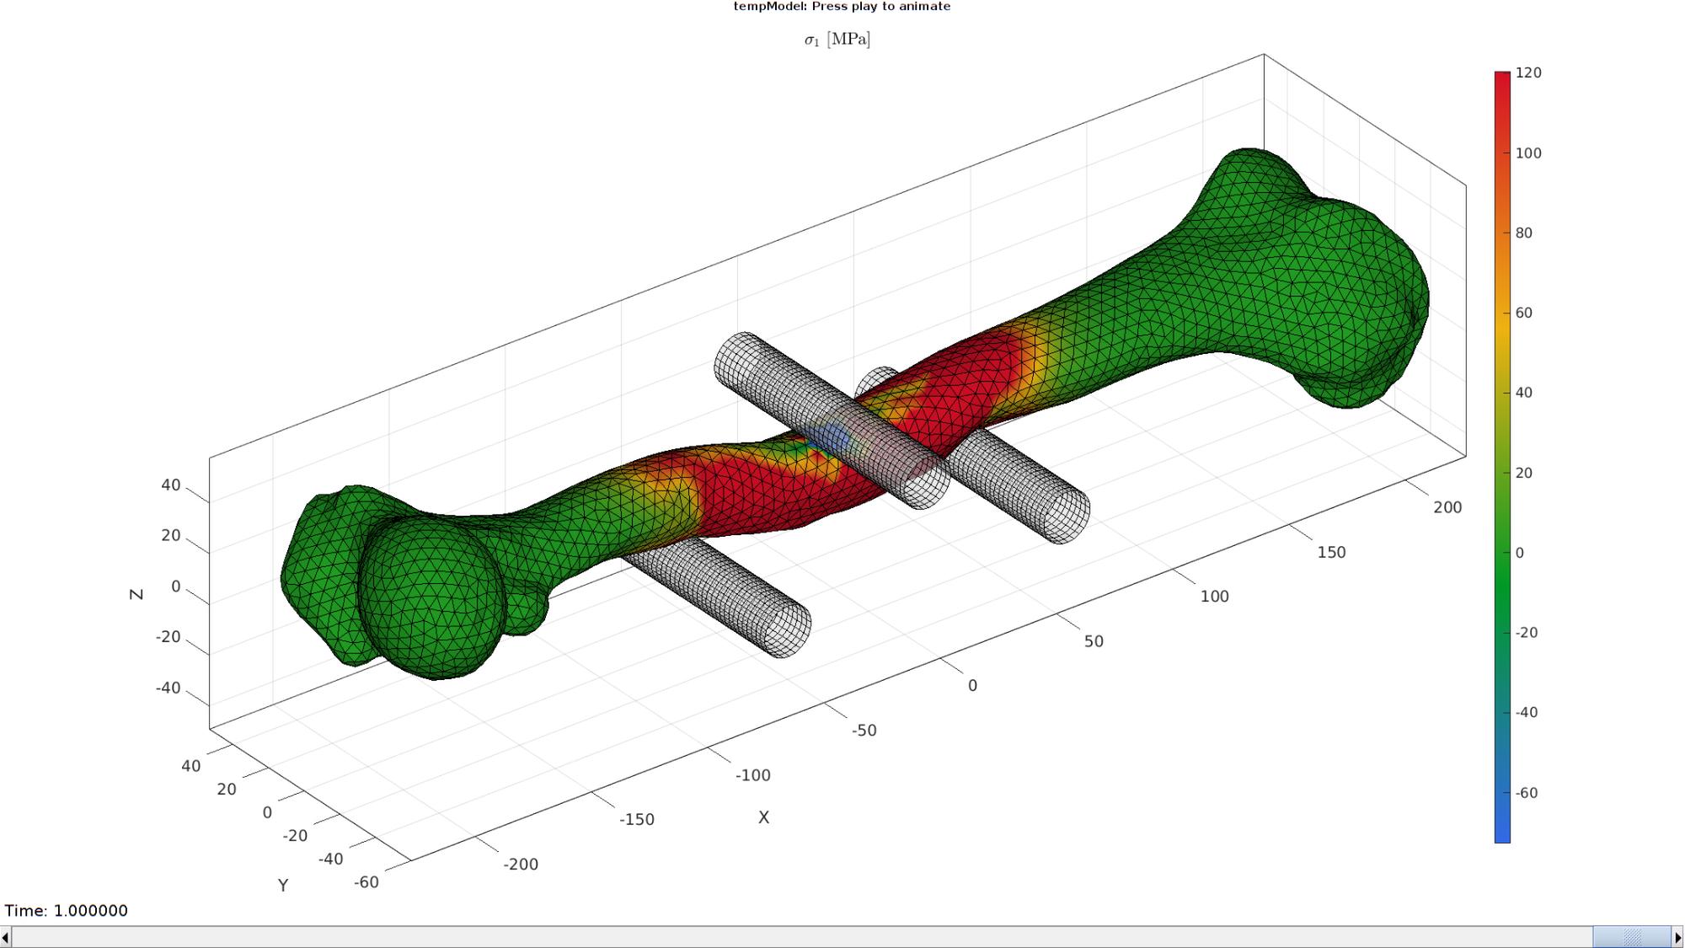Click the X axis tick label -200
Viewport: 1685px width, 948px height.
coord(520,865)
